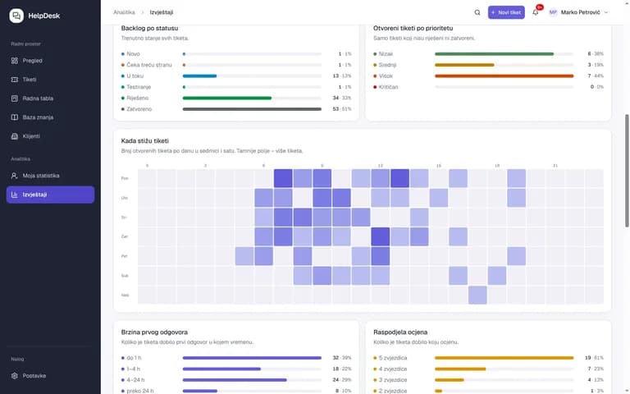This screenshot has height=394, width=630.
Task: Click the HelpDesk logo icon
Action: 16,16
